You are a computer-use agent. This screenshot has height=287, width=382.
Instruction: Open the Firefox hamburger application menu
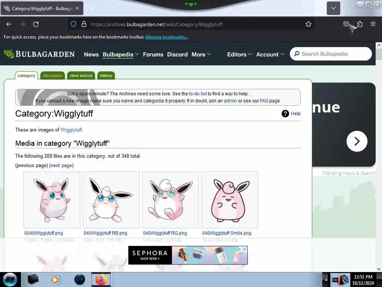(x=373, y=24)
